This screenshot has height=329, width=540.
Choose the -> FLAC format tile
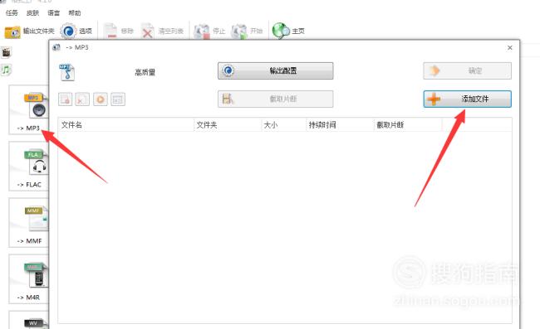[x=29, y=167]
